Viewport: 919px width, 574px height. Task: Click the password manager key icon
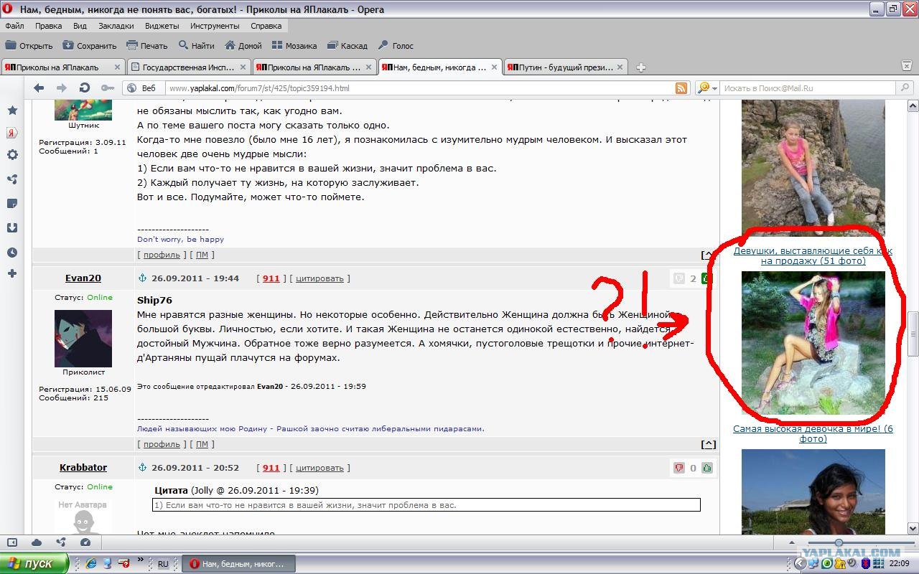107,88
